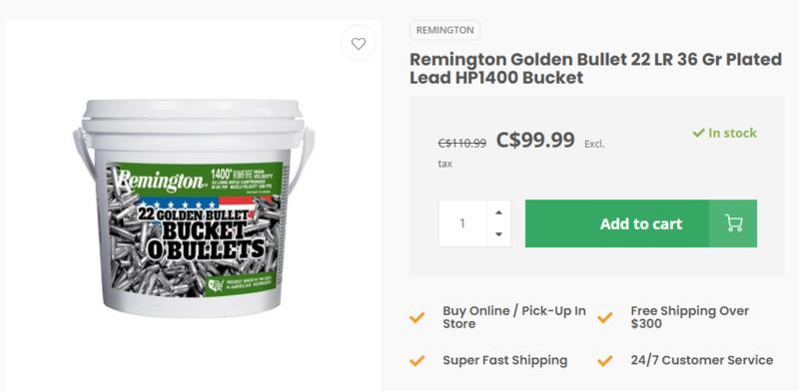Click the crossed-out C$110.99 original price
799x391 pixels.
tap(462, 143)
